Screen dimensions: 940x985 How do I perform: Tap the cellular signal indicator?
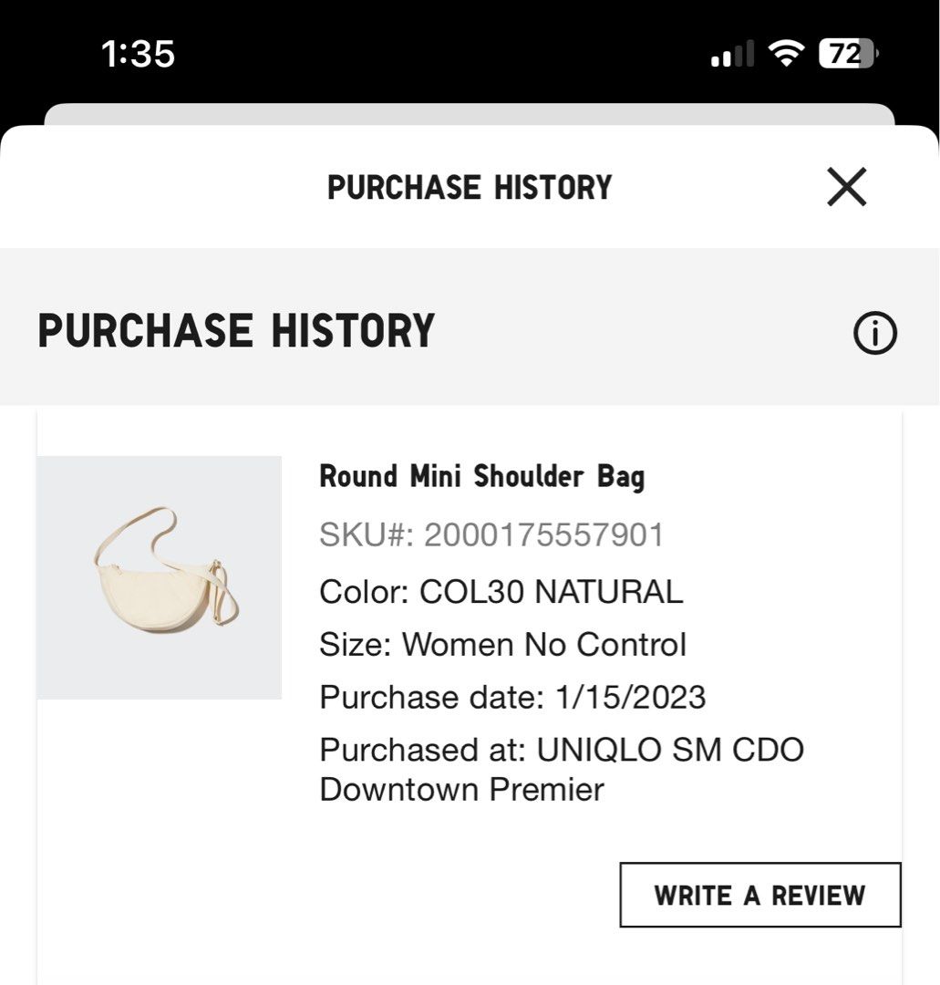click(x=730, y=55)
